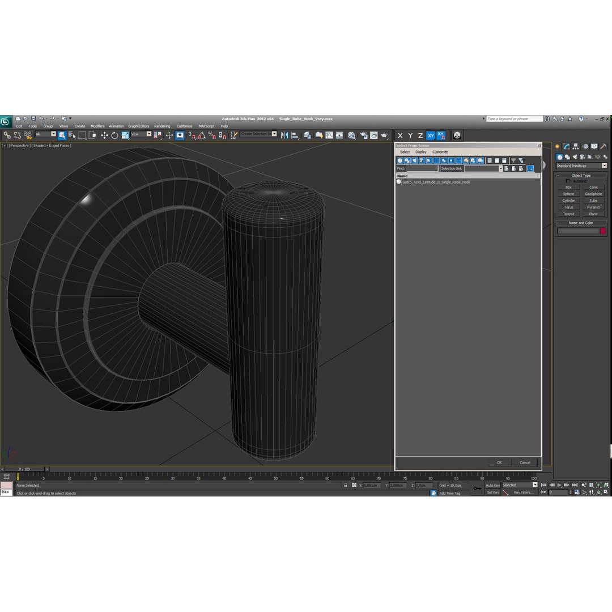Open the Layer Manager icon
Screen dimensions: 612x612
(307, 135)
